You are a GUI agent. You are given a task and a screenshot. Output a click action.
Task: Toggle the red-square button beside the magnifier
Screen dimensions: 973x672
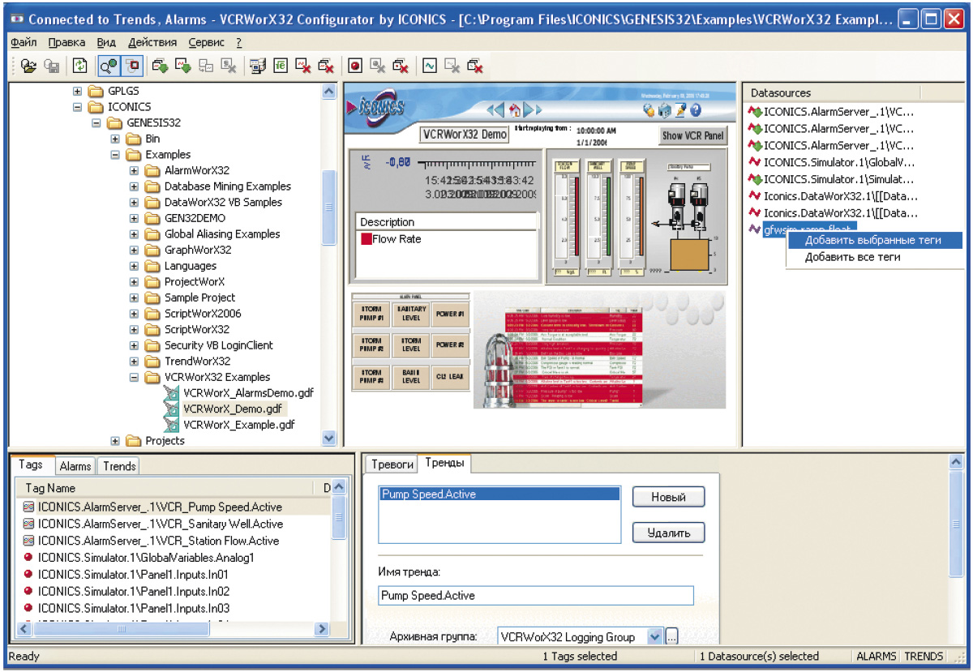click(131, 66)
